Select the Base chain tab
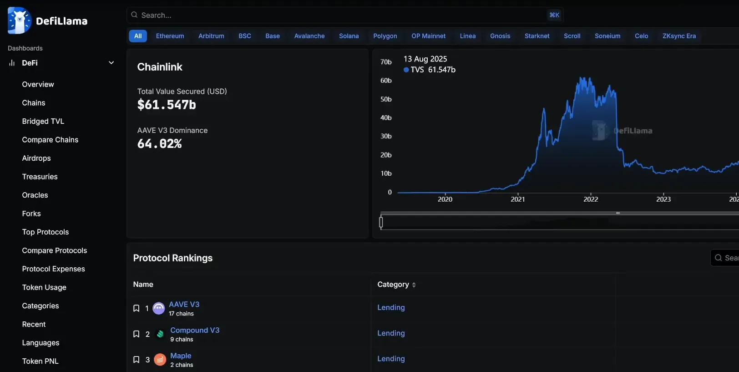Screen dimensions: 739x372 tap(273, 36)
